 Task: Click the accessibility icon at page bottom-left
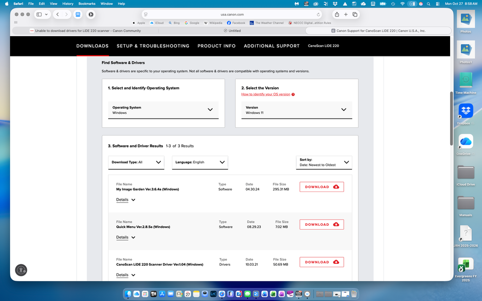pyautogui.click(x=21, y=270)
